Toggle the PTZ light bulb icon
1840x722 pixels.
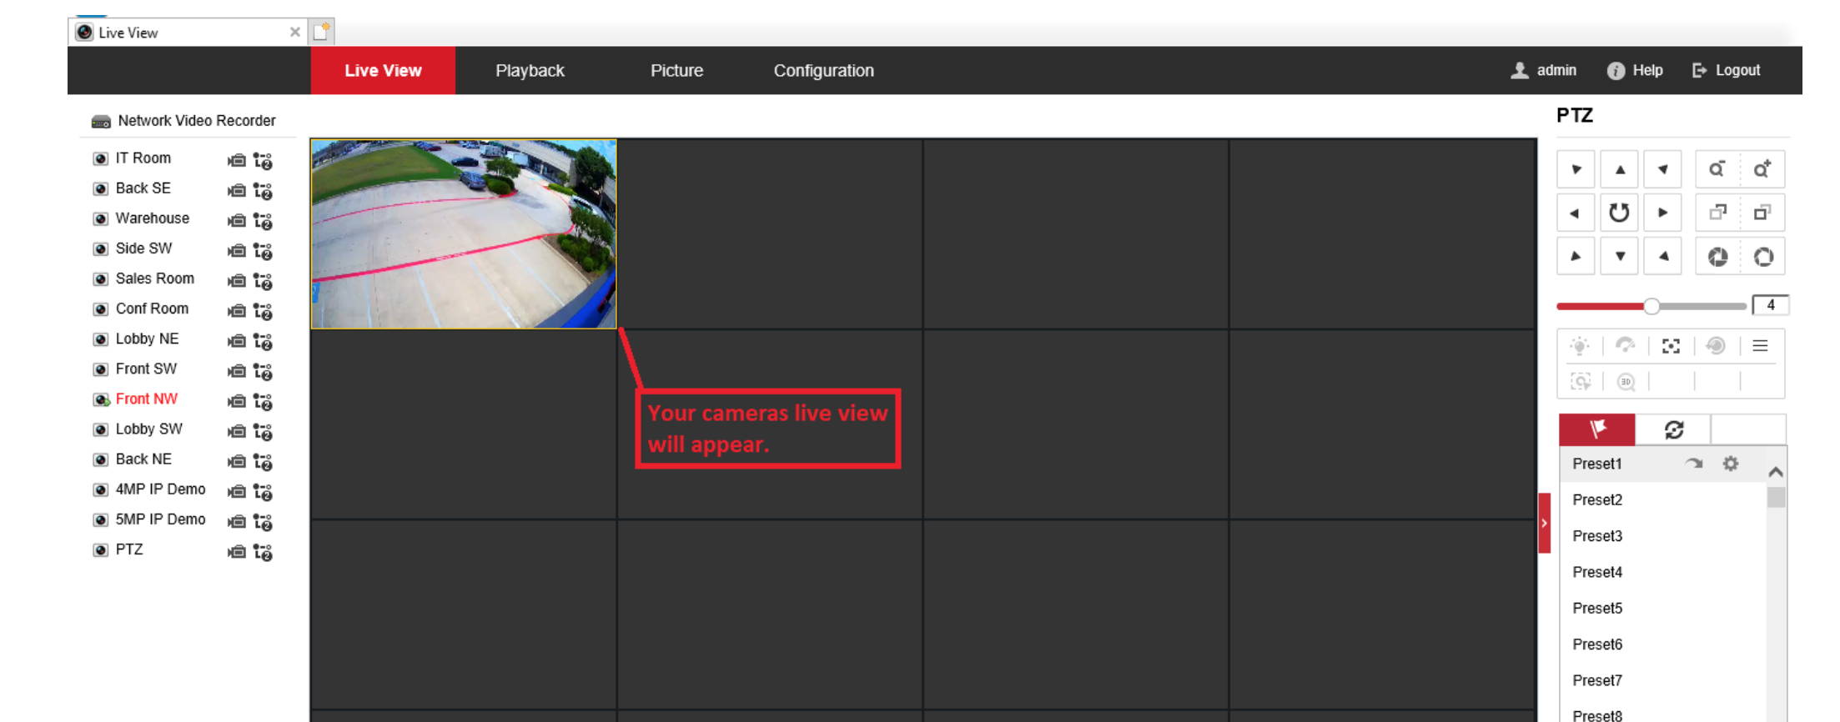click(1580, 346)
